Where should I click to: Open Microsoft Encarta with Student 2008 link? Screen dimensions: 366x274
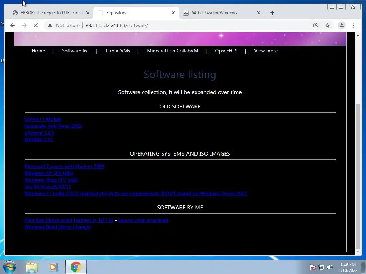click(64, 166)
